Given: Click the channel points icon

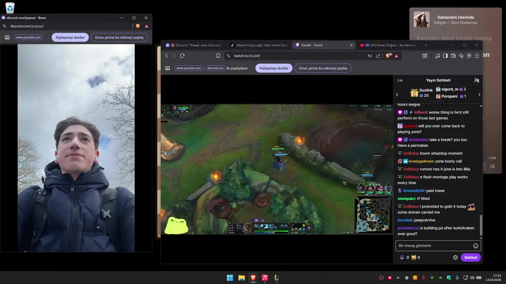Looking at the screenshot, I should (413, 258).
